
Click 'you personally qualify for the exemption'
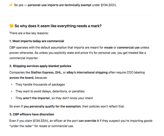[52, 106]
